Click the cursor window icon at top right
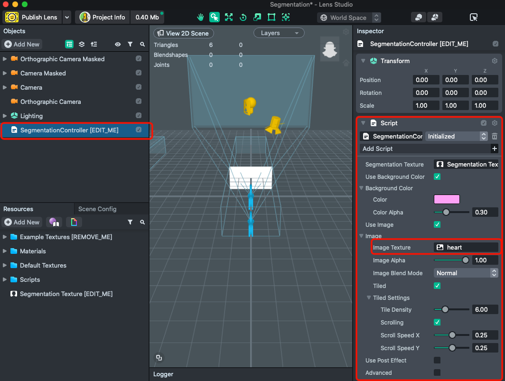 coord(474,18)
